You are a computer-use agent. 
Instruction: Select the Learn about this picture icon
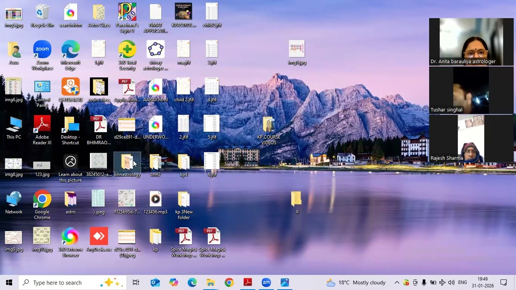coord(71,168)
